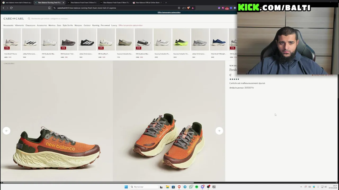Viewport: 339px width, 190px height.
Task: Open a new browser tab with plus icon
Action: tap(166, 3)
